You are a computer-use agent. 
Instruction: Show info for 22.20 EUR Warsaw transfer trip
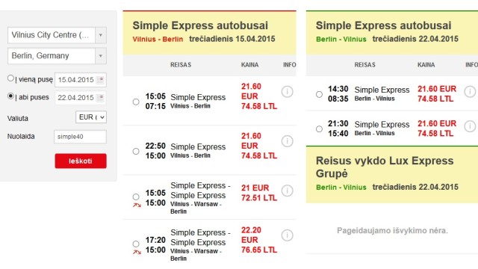pyautogui.click(x=287, y=235)
